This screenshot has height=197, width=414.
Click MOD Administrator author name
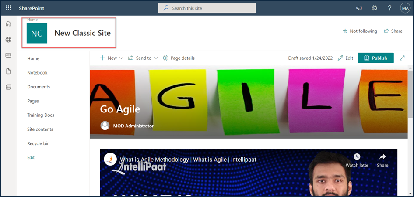click(x=133, y=126)
